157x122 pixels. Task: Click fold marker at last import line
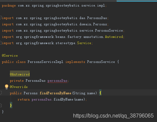tap(1, 43)
